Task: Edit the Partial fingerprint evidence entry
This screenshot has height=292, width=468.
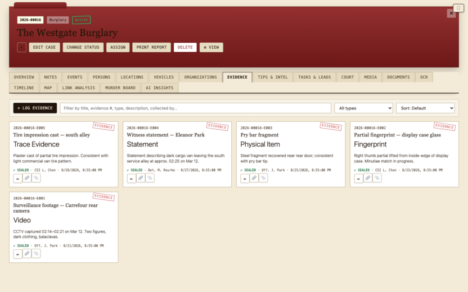Action: pyautogui.click(x=358, y=179)
